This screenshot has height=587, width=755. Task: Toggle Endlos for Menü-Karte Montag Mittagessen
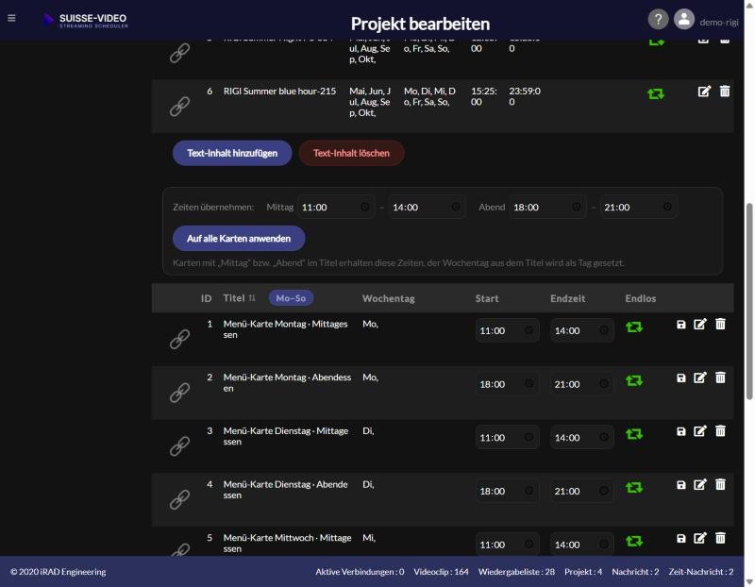[634, 327]
